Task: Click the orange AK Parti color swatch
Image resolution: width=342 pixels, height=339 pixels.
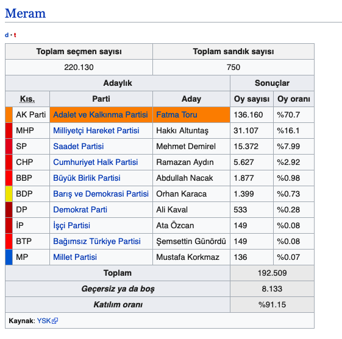Action: (x=9, y=115)
